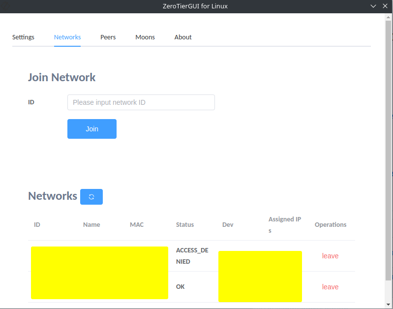Click the Operations column header
393x309 pixels.
331,224
